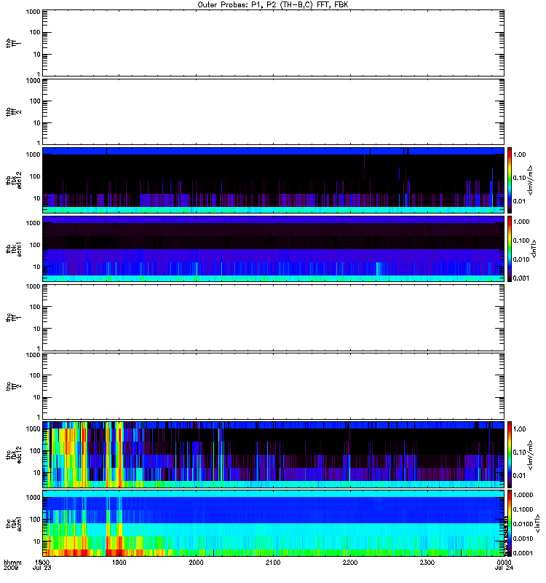
Task: Click the '1.000' tick on thb scm1 color bar
Action: point(521,222)
